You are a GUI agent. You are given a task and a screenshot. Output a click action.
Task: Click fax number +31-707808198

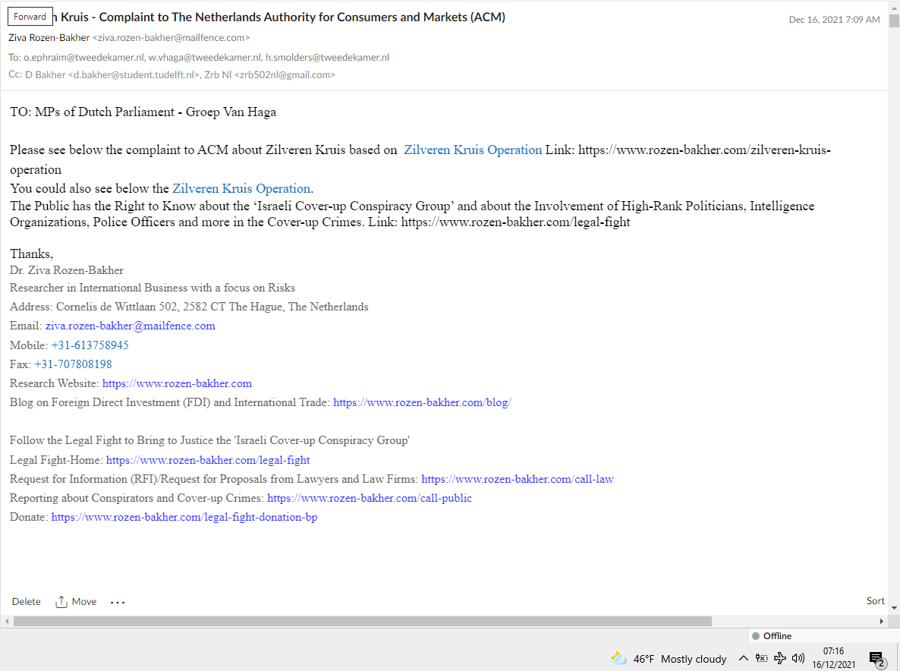(x=73, y=364)
